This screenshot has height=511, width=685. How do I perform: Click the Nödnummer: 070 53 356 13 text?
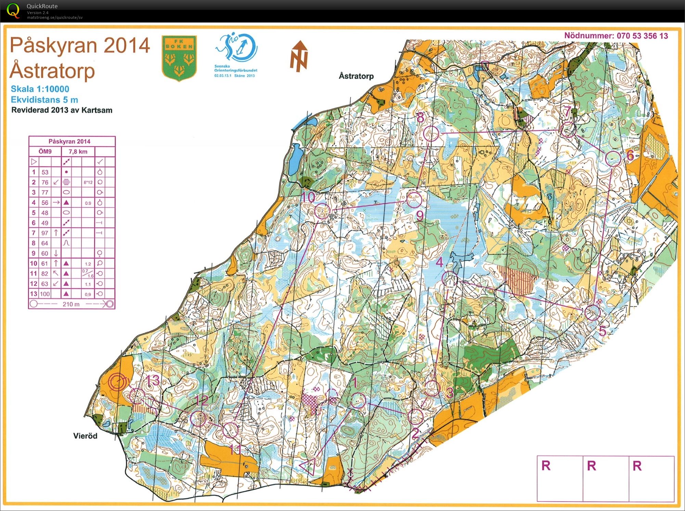coord(616,36)
